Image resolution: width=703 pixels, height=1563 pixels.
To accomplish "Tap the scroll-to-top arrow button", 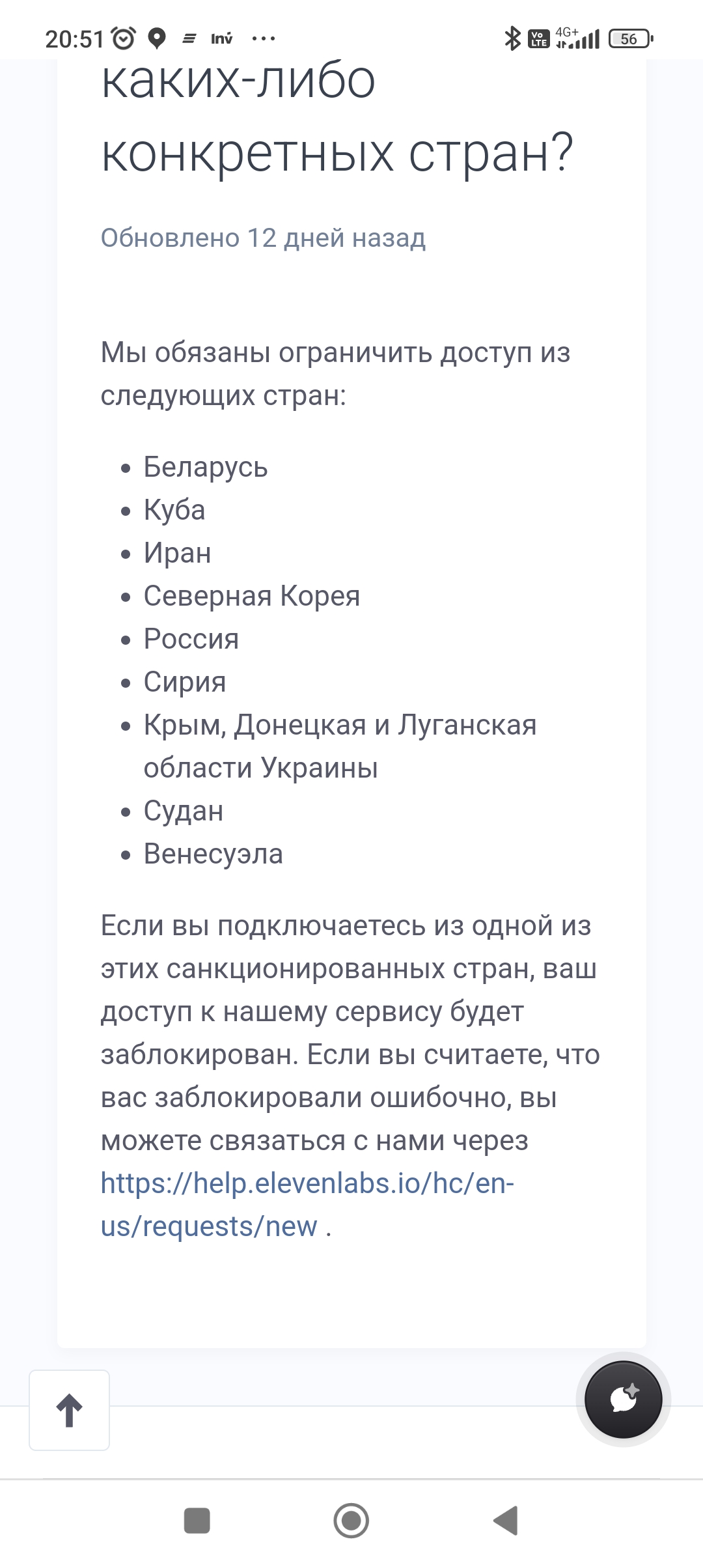I will [x=69, y=1410].
